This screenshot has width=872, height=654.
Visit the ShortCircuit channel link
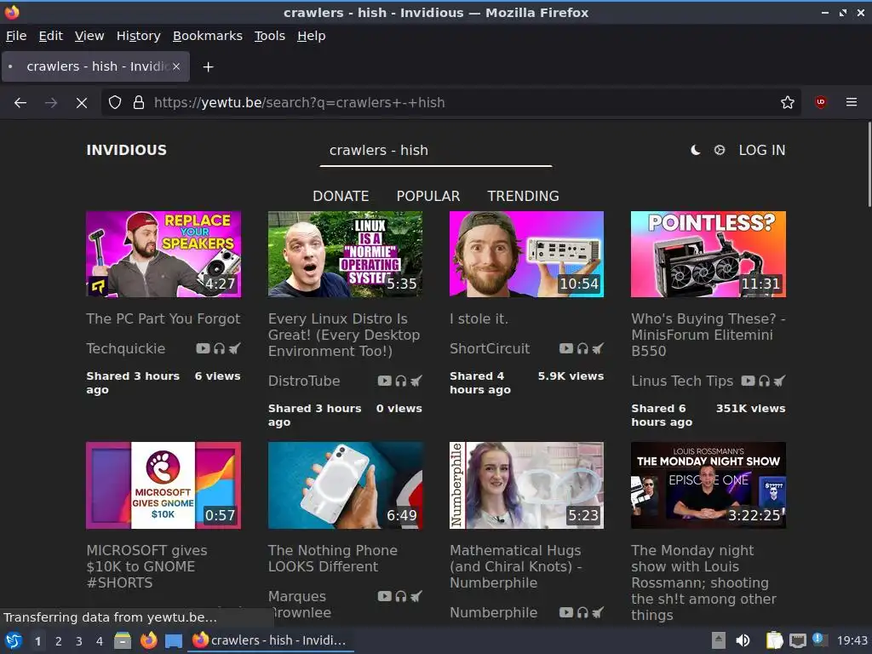(x=490, y=348)
